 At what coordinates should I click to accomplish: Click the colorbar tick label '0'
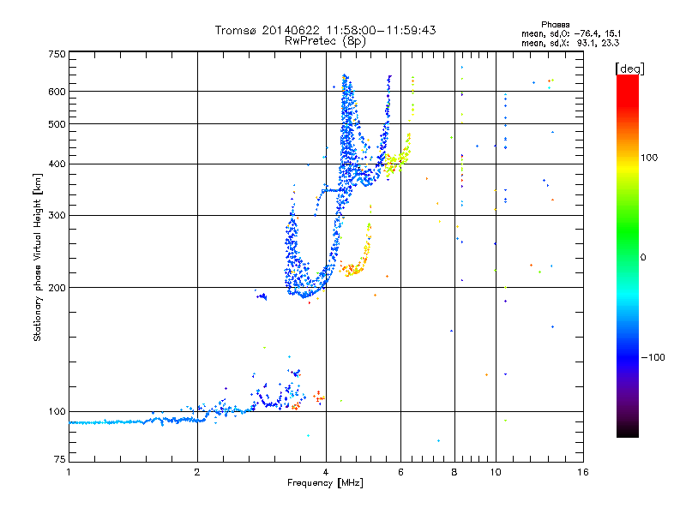click(x=643, y=258)
